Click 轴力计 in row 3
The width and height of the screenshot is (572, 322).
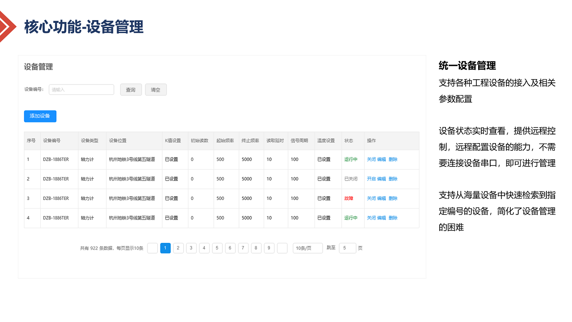pyautogui.click(x=87, y=199)
